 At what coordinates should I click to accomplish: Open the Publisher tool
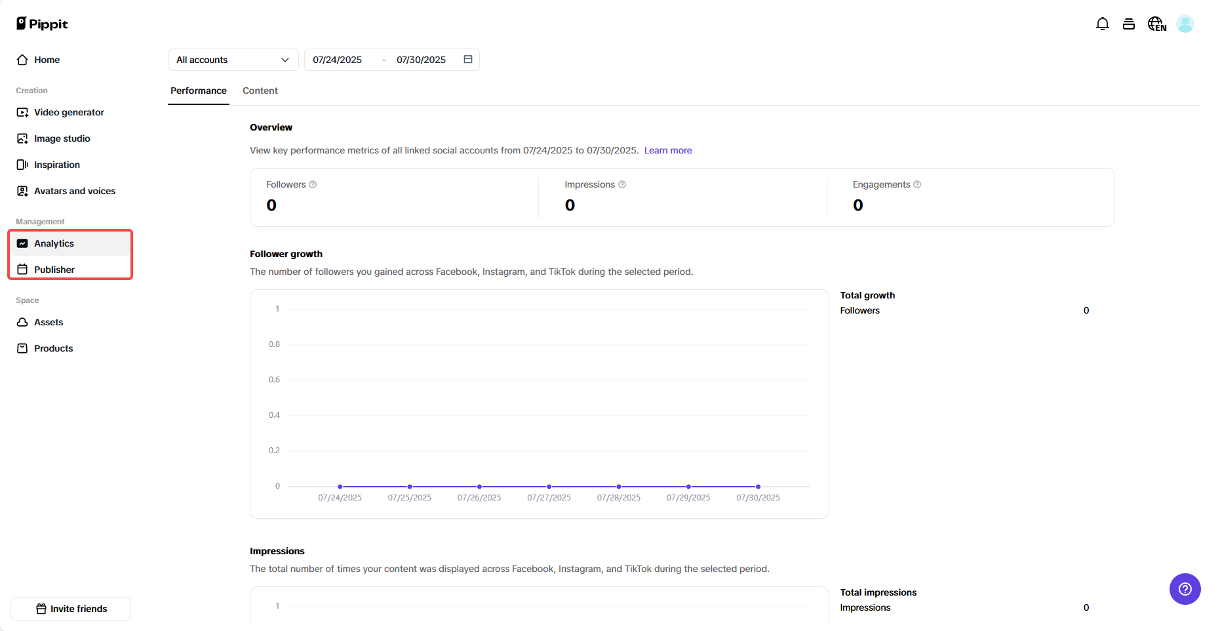pyautogui.click(x=54, y=269)
